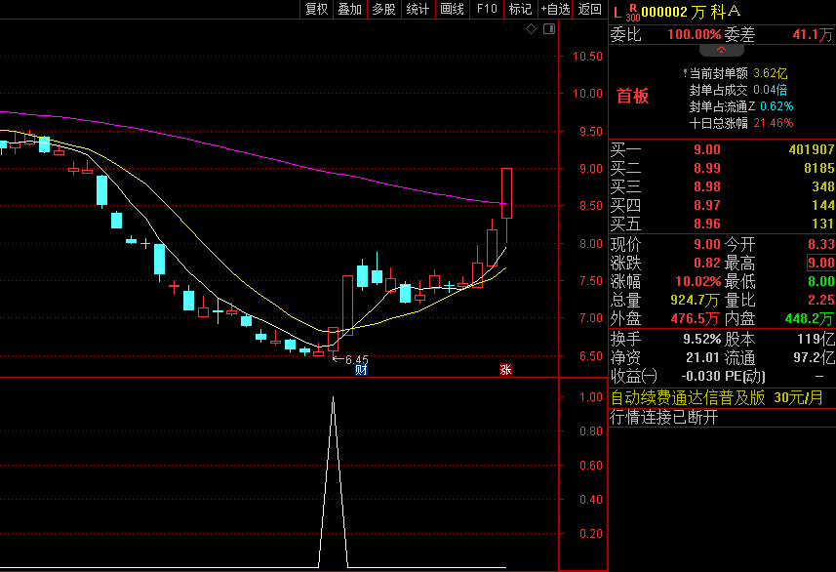
Task: Click the L indicator beside stock code
Action: coord(617,13)
